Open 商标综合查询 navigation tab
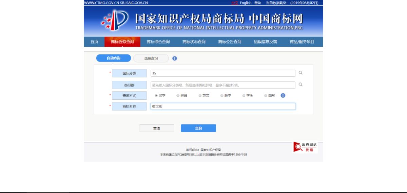 [x=158, y=42]
